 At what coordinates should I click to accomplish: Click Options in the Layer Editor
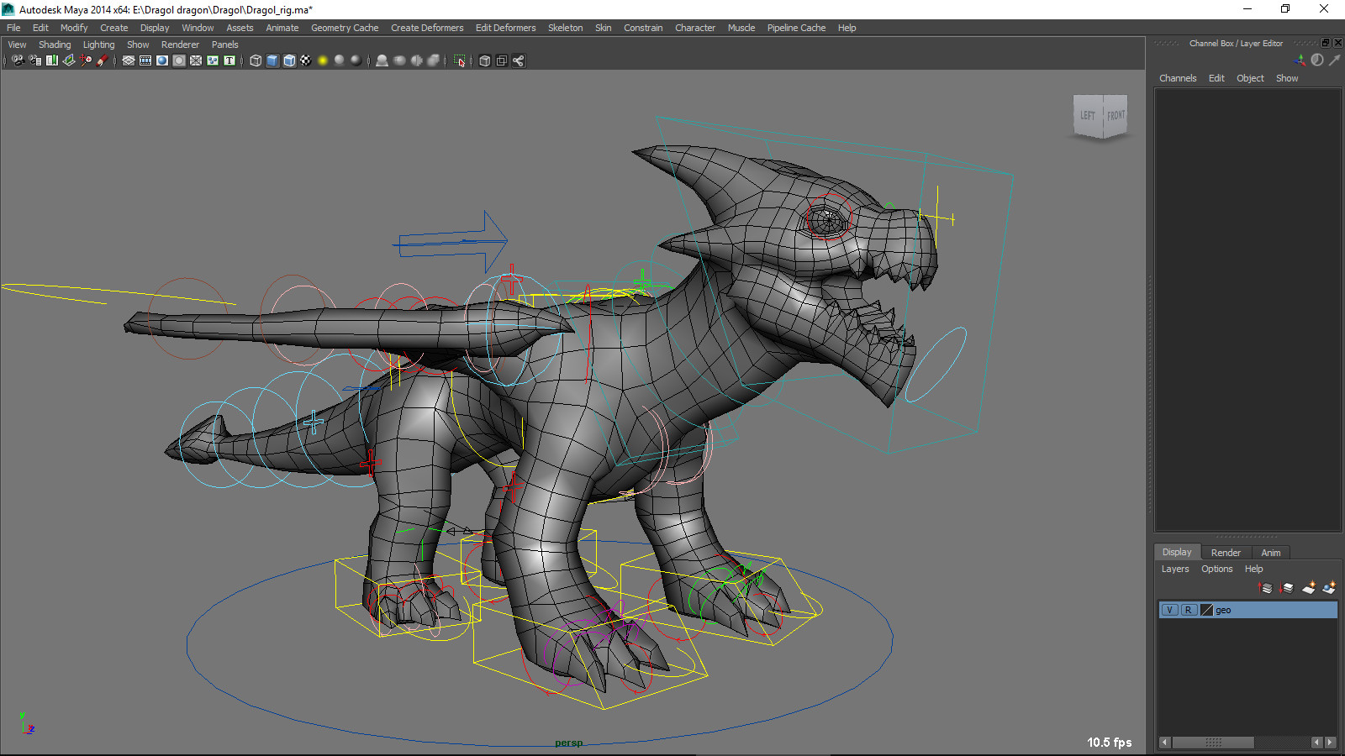click(x=1216, y=569)
